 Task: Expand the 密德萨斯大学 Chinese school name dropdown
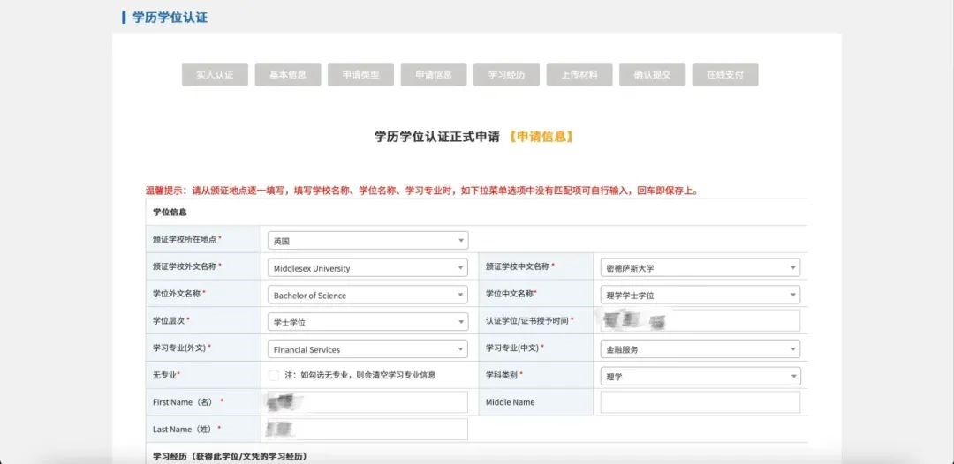[700, 268]
